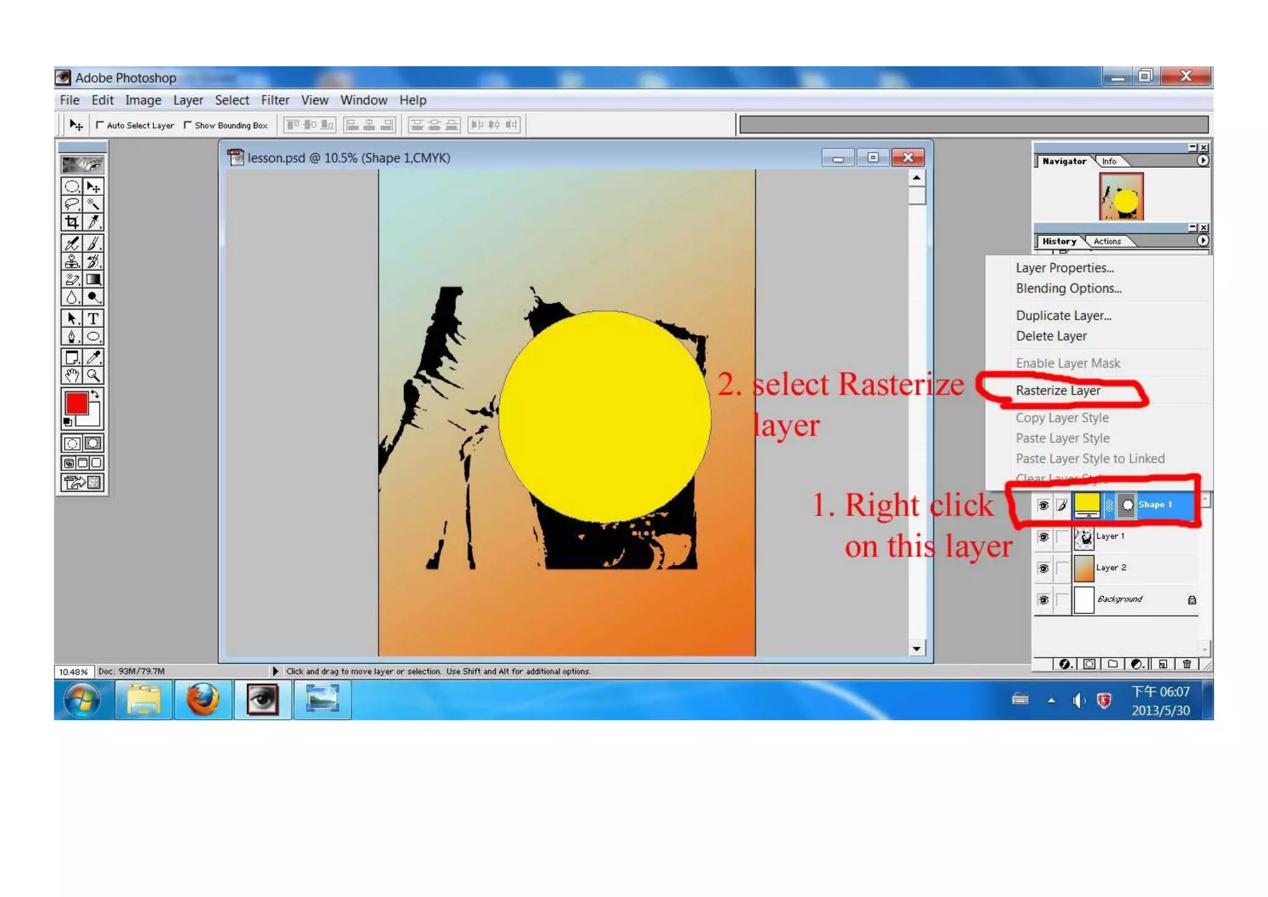Create a new layer set folder

(x=1113, y=664)
